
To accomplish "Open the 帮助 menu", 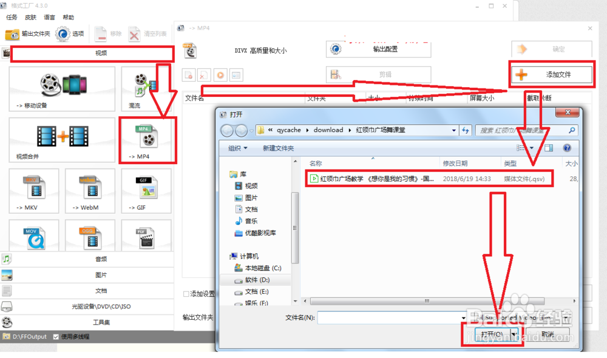I will click(69, 17).
